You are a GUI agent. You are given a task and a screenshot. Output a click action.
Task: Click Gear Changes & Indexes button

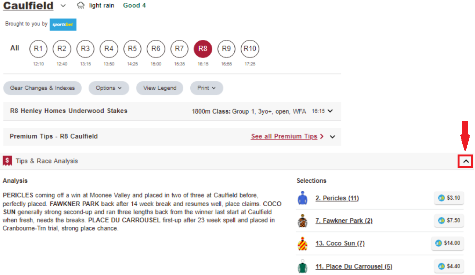point(42,88)
